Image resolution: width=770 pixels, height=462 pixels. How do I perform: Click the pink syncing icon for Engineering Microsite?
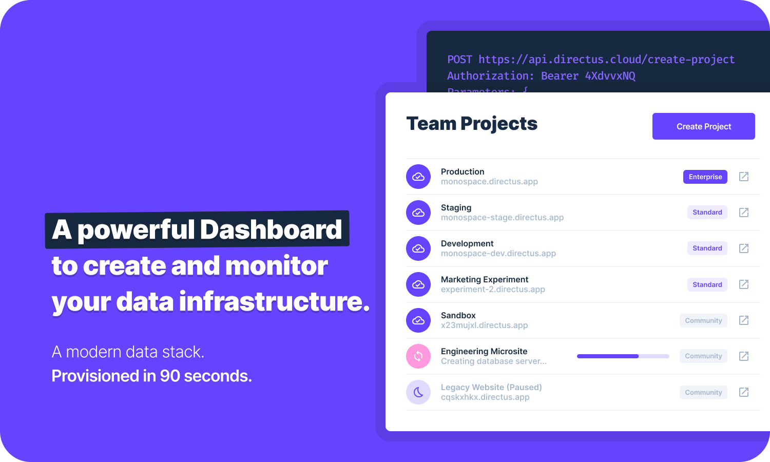pos(418,356)
